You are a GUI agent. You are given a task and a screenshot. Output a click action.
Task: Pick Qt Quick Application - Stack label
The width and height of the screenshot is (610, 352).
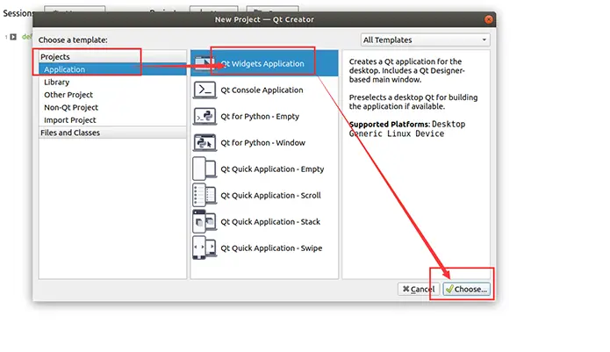pos(270,222)
